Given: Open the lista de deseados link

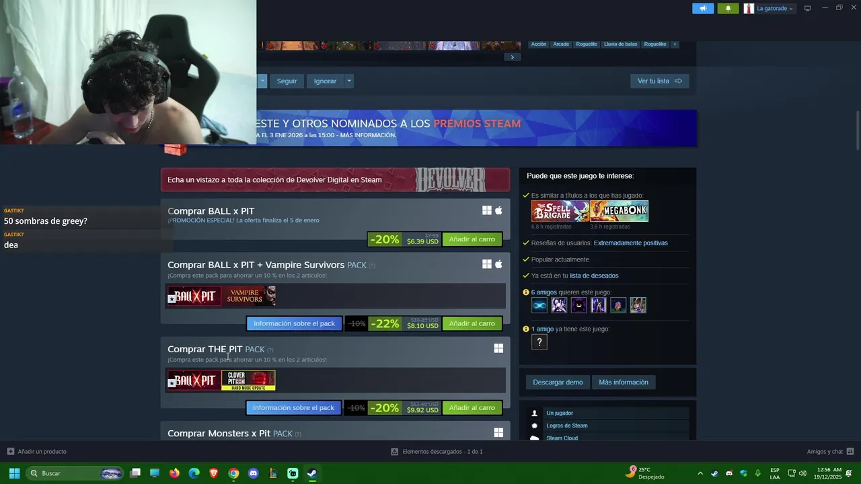Looking at the screenshot, I should coord(594,276).
